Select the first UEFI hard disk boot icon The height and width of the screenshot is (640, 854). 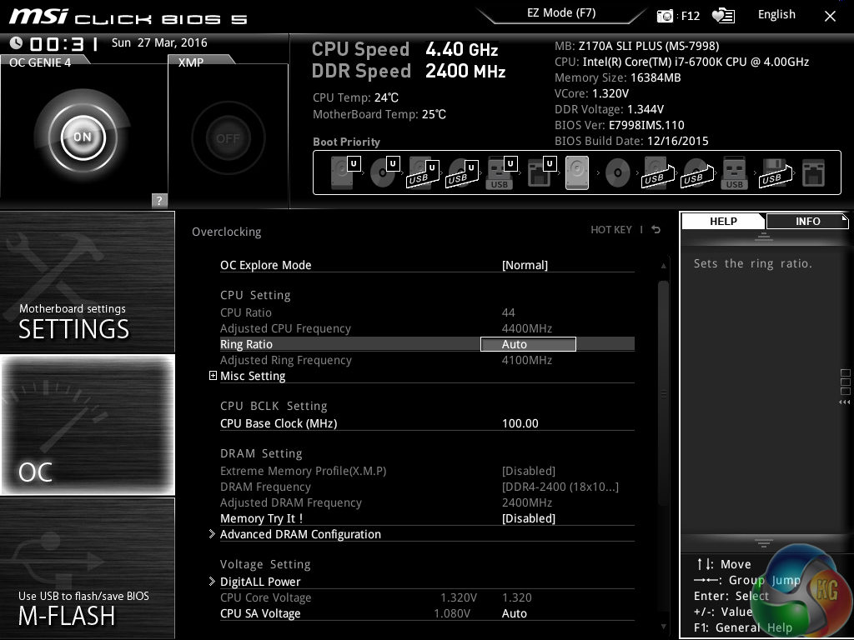tap(343, 172)
